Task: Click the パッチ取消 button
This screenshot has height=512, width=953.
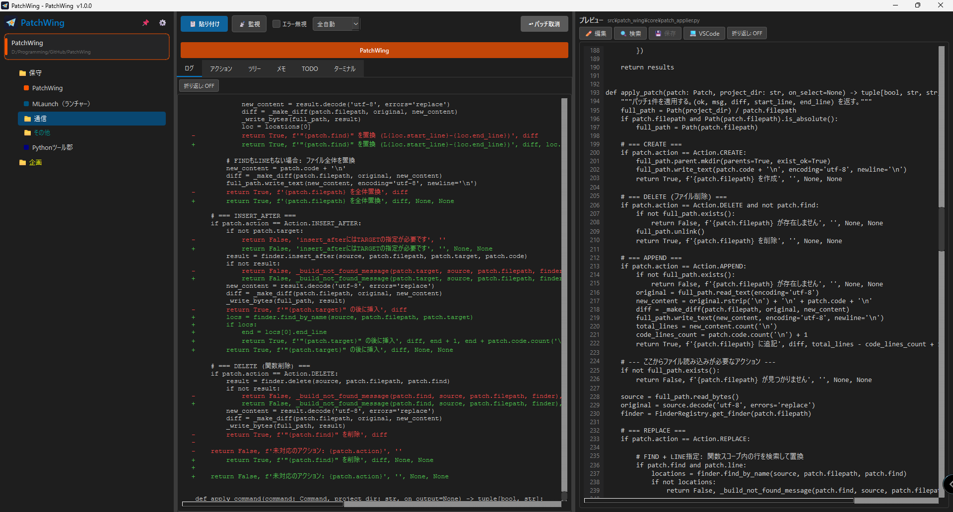Action: click(544, 23)
